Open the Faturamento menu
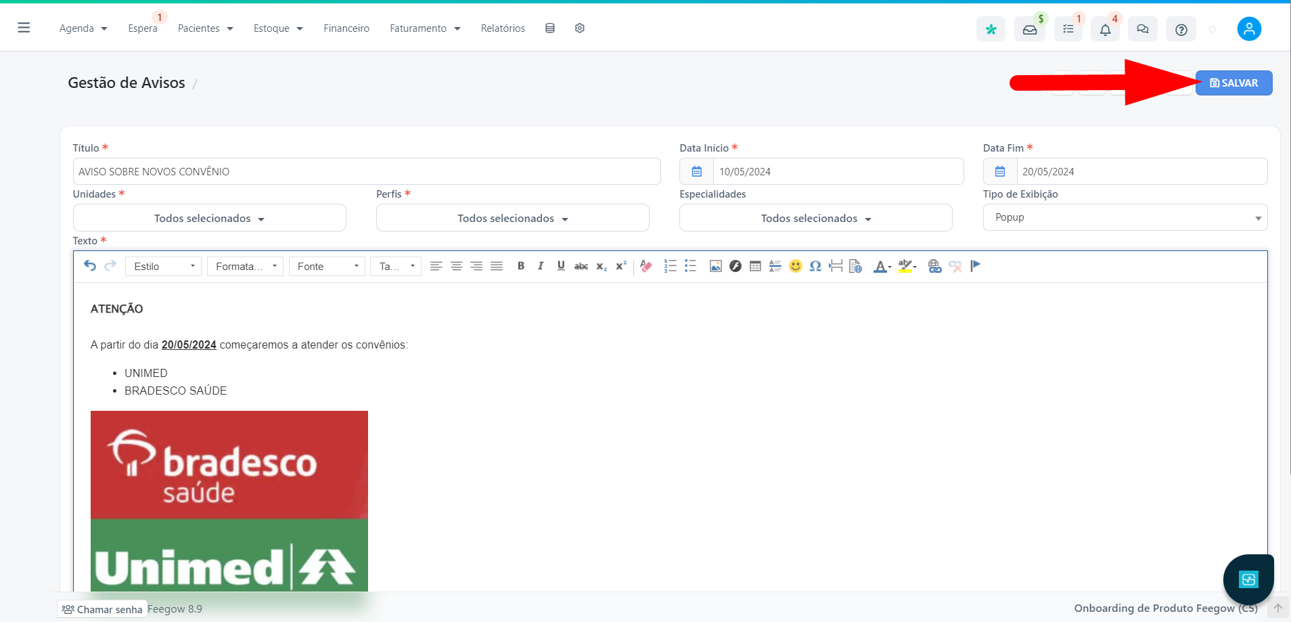This screenshot has width=1291, height=622. pos(425,28)
